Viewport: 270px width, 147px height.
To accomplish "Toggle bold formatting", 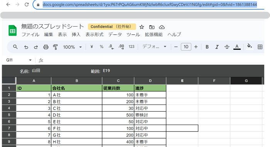I will tap(207, 47).
